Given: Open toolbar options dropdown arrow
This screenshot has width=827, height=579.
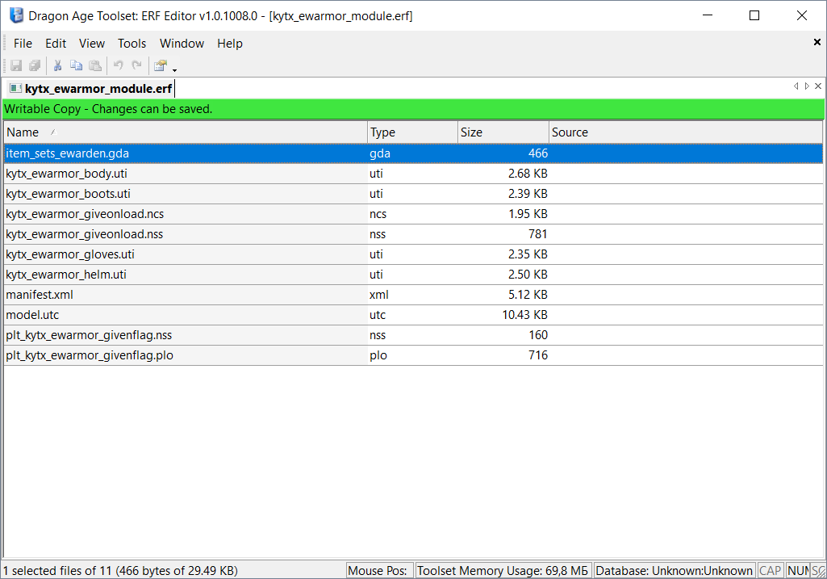Looking at the screenshot, I should 174,69.
